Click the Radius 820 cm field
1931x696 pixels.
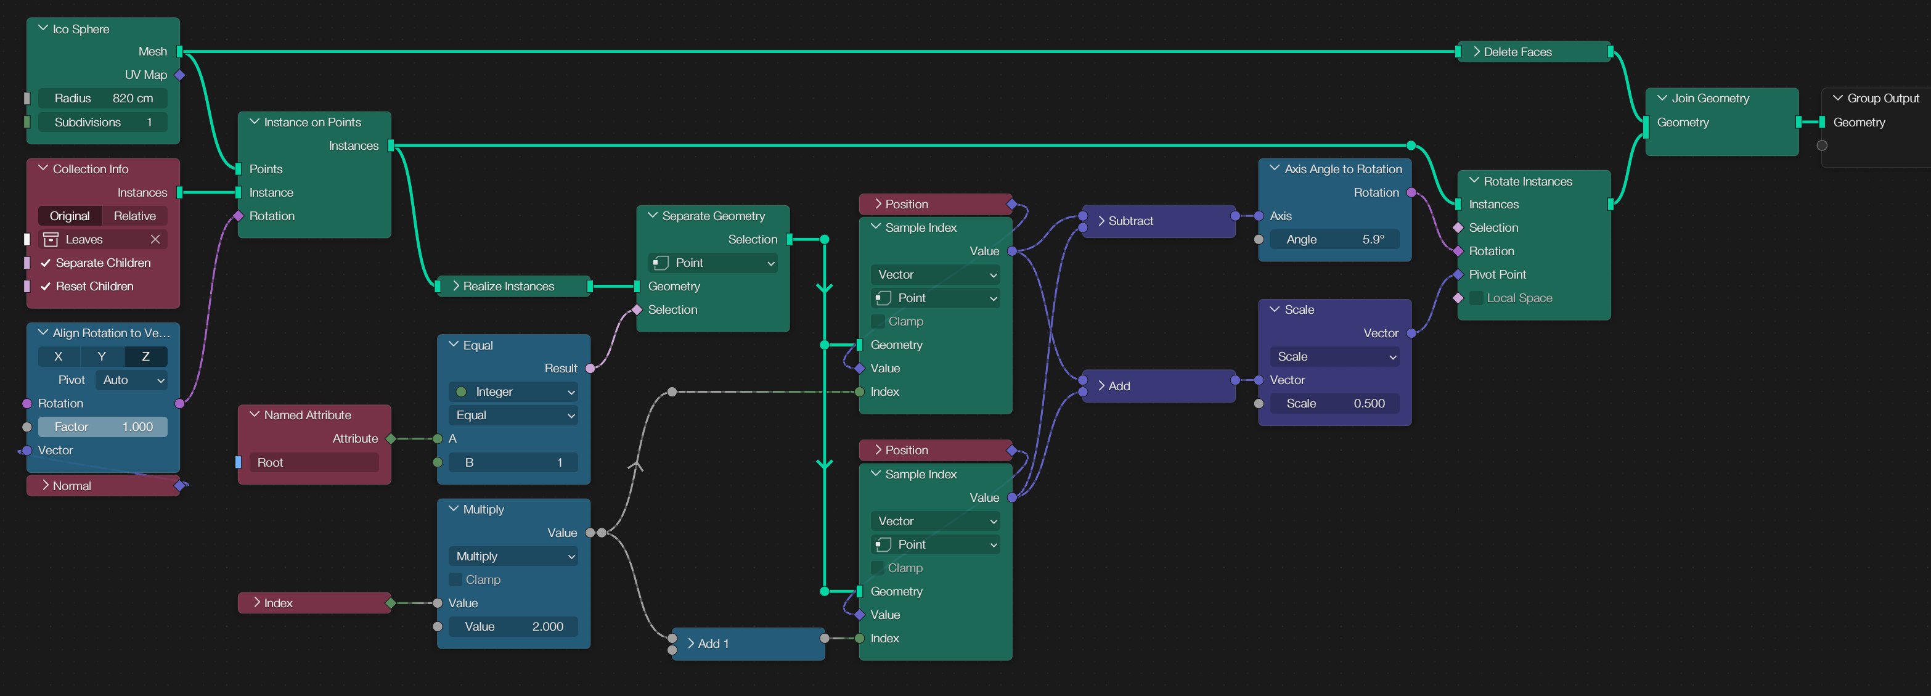pyautogui.click(x=103, y=98)
